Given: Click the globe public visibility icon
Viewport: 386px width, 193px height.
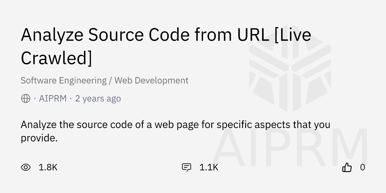Looking at the screenshot, I should (x=26, y=98).
